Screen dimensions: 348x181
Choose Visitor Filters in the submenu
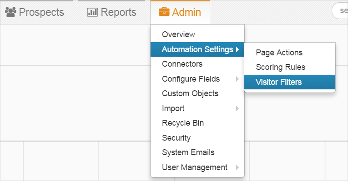(x=290, y=82)
